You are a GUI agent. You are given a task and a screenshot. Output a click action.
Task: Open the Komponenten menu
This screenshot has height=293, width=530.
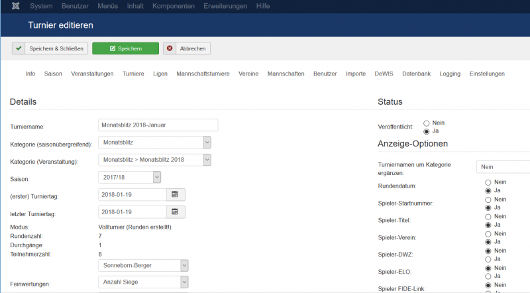click(174, 6)
